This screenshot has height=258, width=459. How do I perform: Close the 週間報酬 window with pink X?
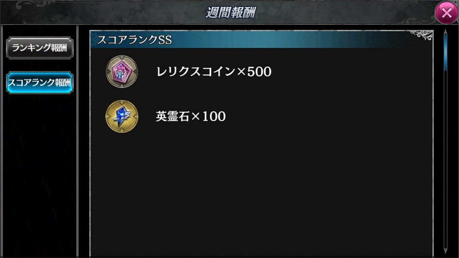coord(446,13)
